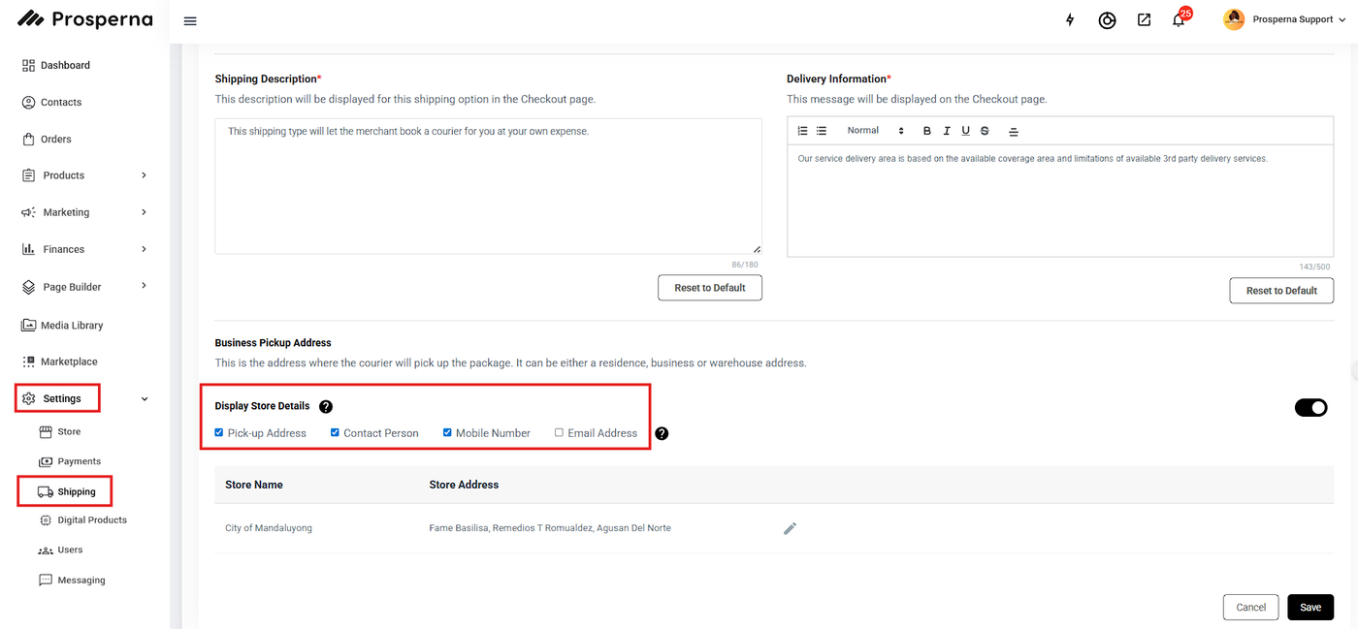Click the external link open-store icon
The image size is (1358, 629).
coord(1144,19)
